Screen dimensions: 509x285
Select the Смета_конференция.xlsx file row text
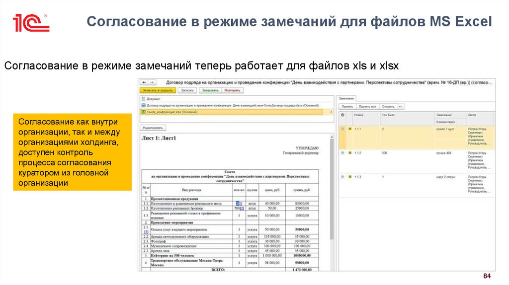tap(172, 112)
